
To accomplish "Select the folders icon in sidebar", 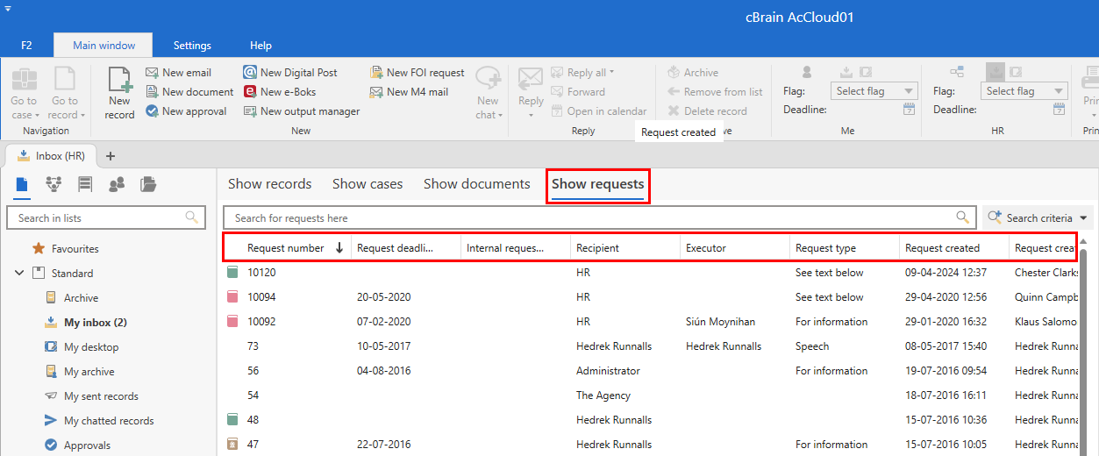I will pyautogui.click(x=149, y=184).
